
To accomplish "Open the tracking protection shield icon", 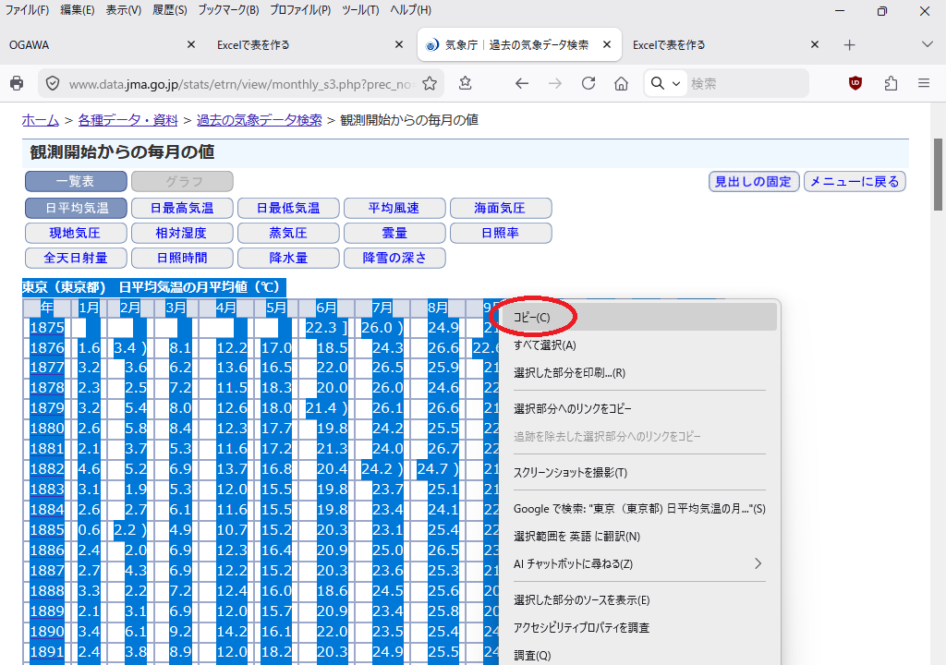I will tap(53, 83).
